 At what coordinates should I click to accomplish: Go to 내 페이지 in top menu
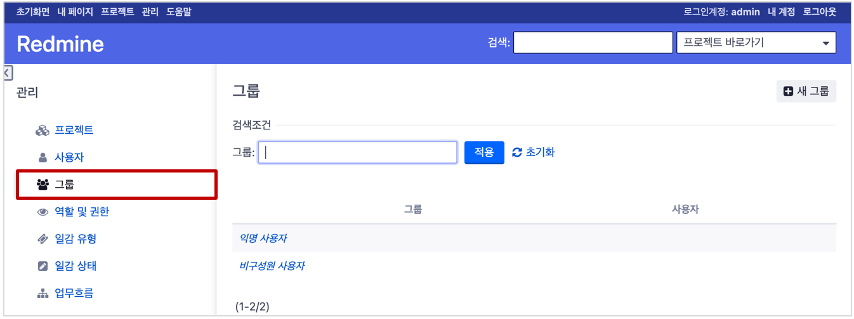click(x=76, y=11)
